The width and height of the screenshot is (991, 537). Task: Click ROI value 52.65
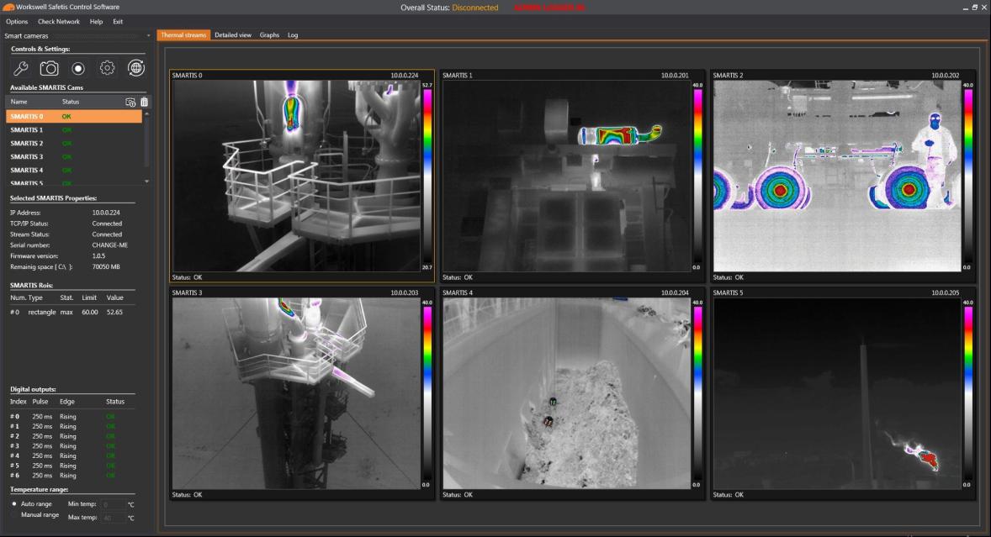tap(114, 313)
